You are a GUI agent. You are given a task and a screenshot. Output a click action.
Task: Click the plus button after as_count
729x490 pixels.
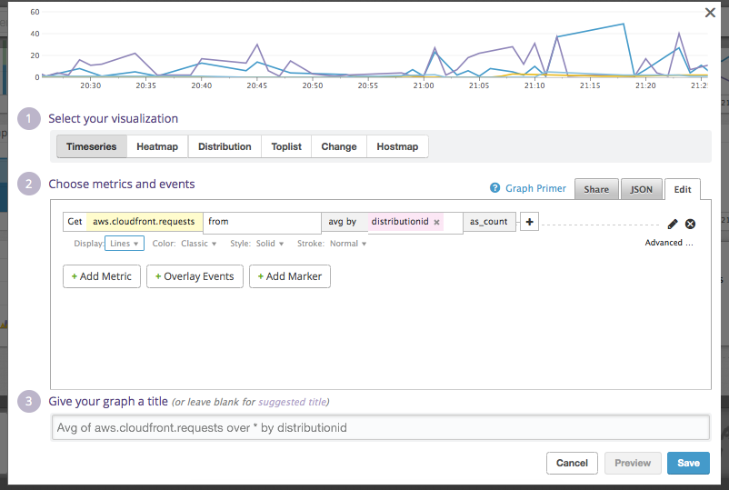529,222
